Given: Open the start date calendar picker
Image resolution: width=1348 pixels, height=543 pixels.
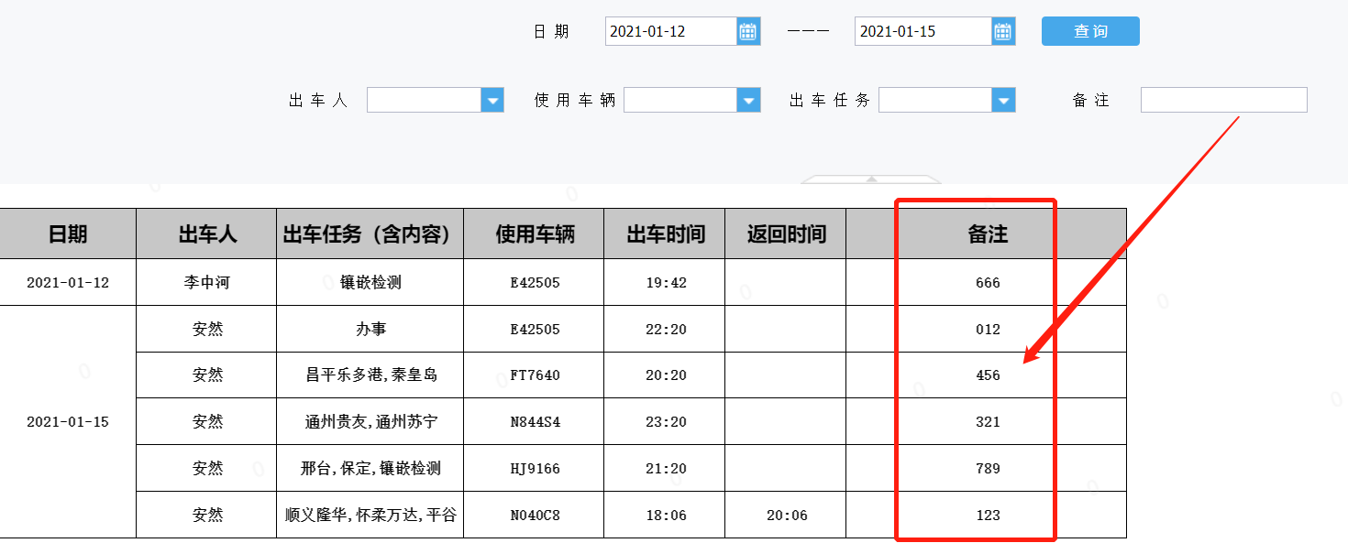Looking at the screenshot, I should [x=748, y=31].
